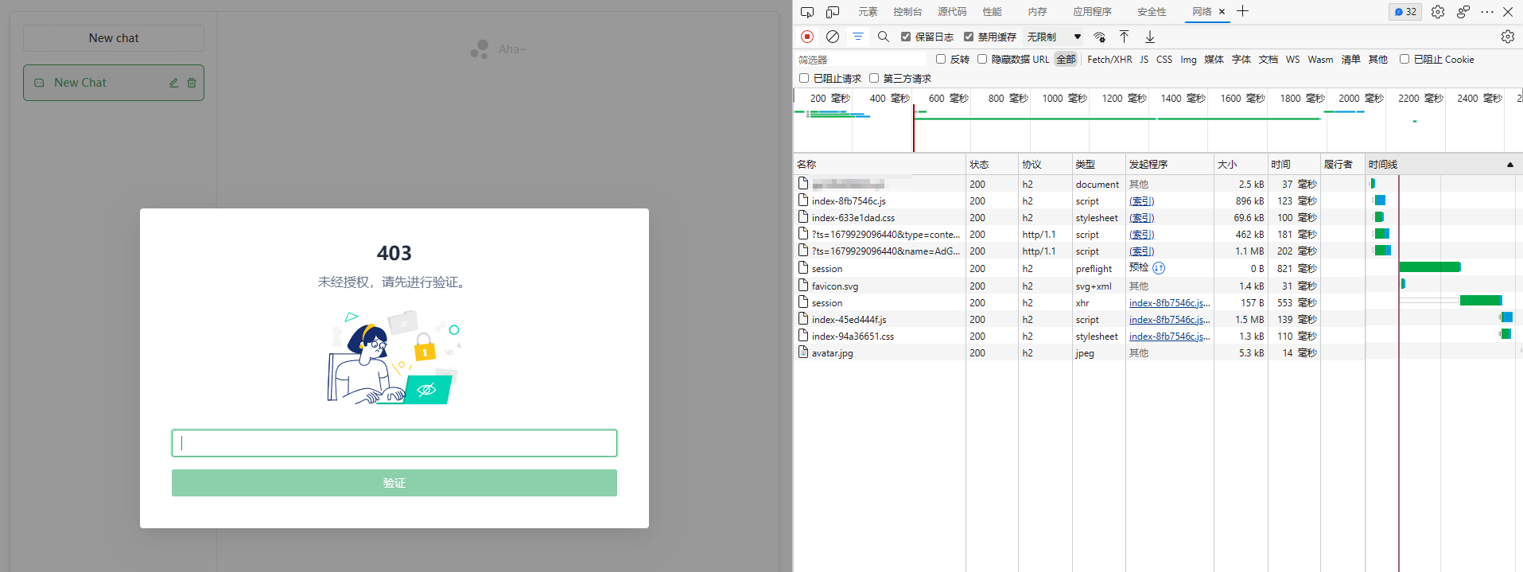Image resolution: width=1523 pixels, height=572 pixels.
Task: Select index-8fb7546c.js request row
Action: click(x=1157, y=201)
